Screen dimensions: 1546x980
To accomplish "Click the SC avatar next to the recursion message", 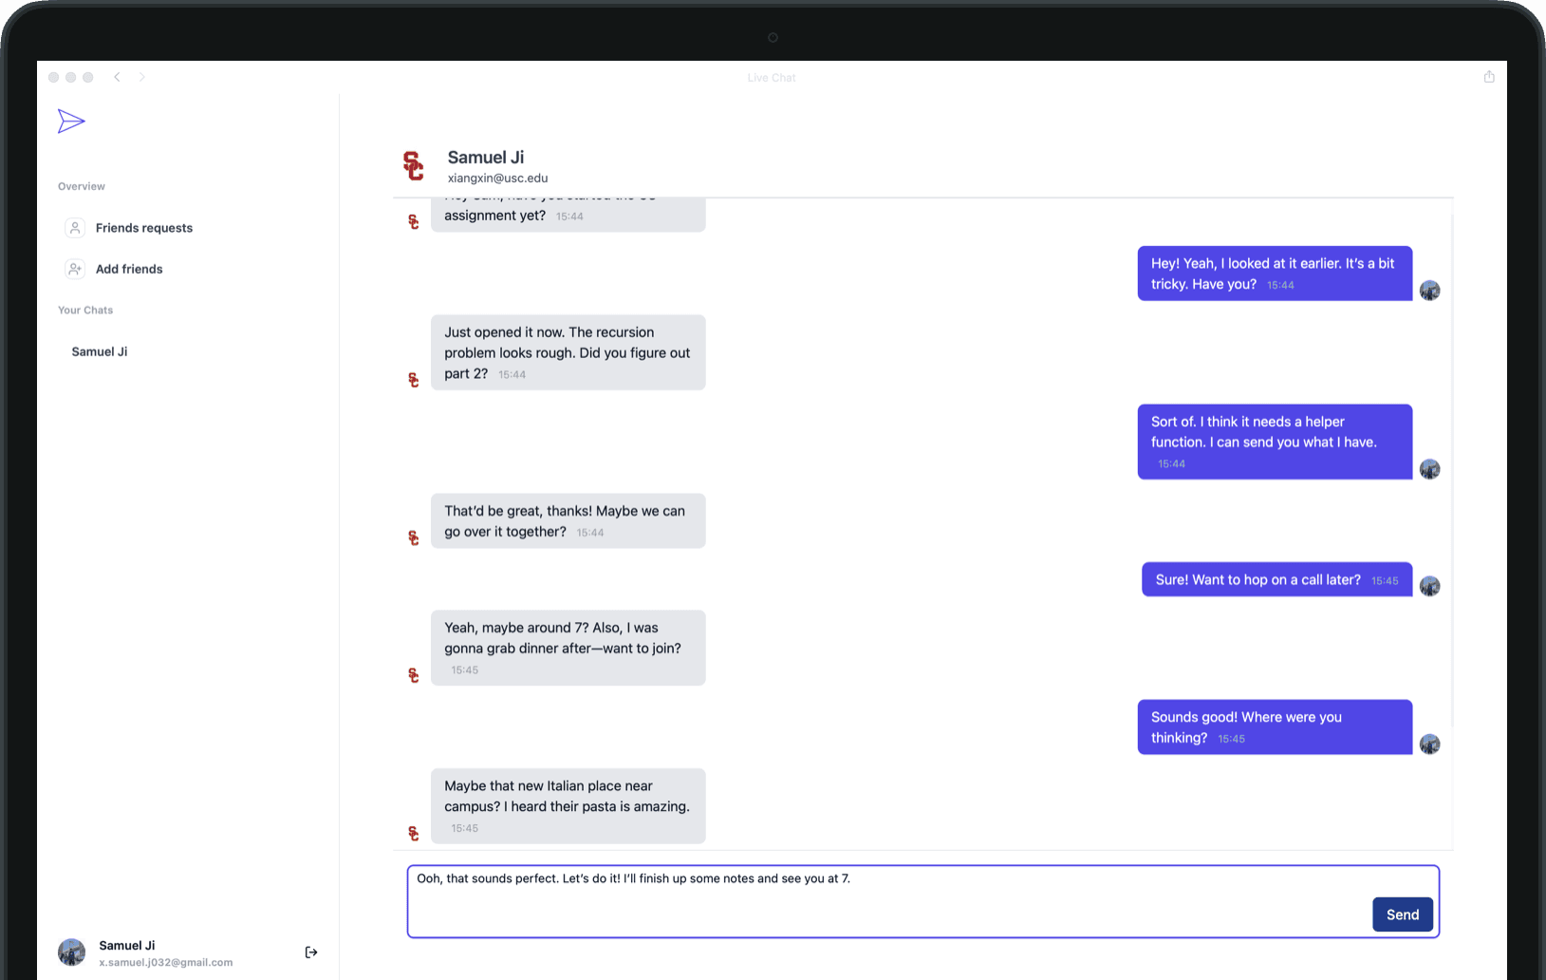I will pos(414,380).
